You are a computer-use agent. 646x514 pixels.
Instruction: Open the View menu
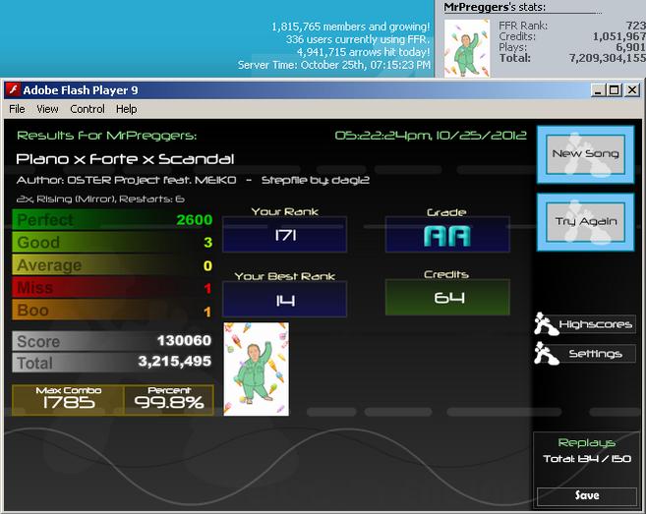point(47,109)
